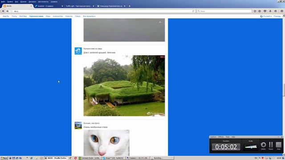The width and height of the screenshot is (285, 160).
Task: Stop the screen recording
Action: coord(278,146)
